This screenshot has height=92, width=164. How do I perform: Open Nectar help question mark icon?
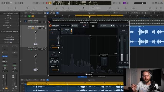(120, 26)
